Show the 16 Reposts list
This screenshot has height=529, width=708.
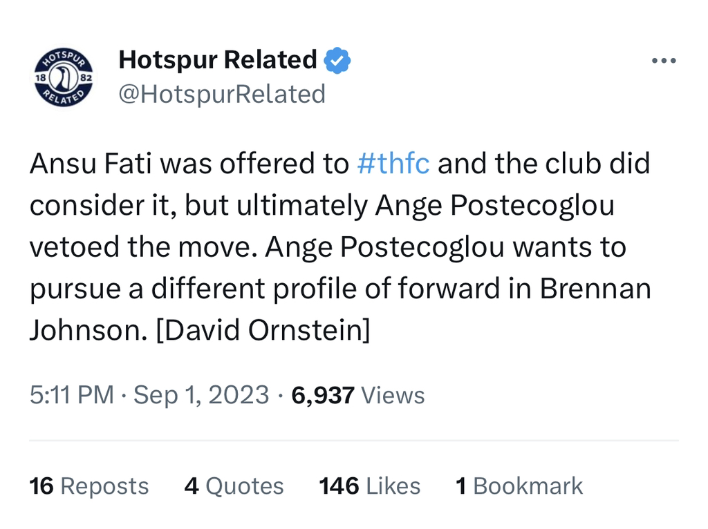(89, 486)
